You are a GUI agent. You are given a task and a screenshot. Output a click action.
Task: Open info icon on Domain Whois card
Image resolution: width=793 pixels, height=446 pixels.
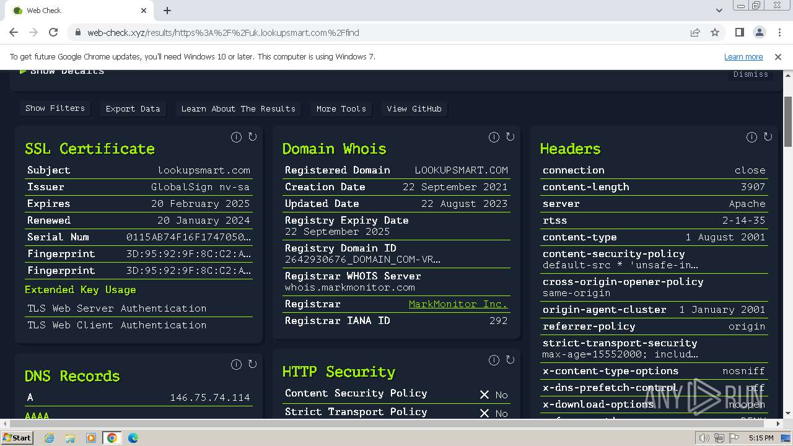[x=494, y=138]
